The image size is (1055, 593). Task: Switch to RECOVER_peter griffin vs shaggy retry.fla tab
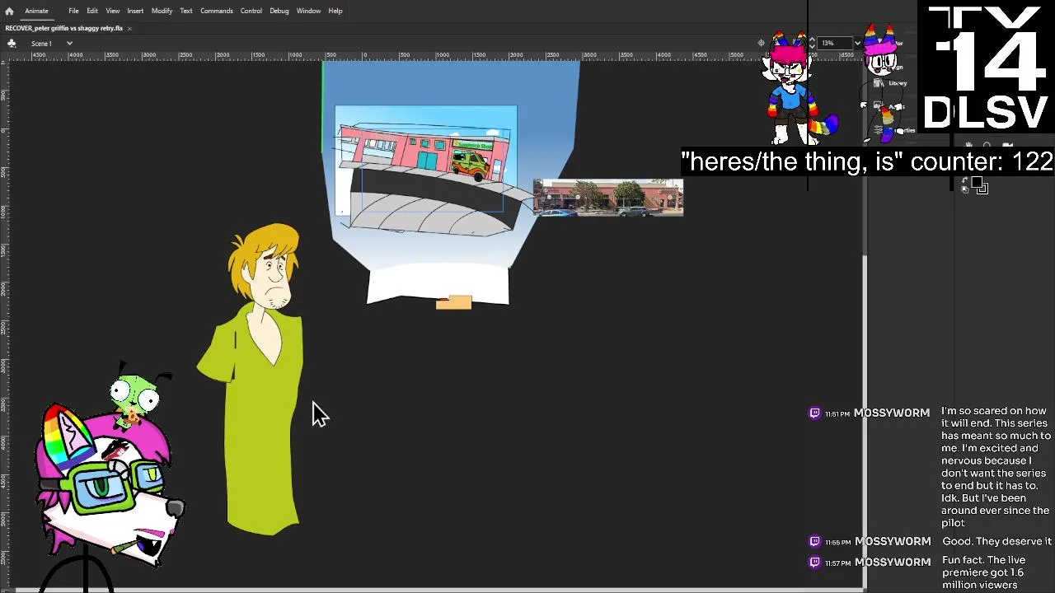[63, 28]
